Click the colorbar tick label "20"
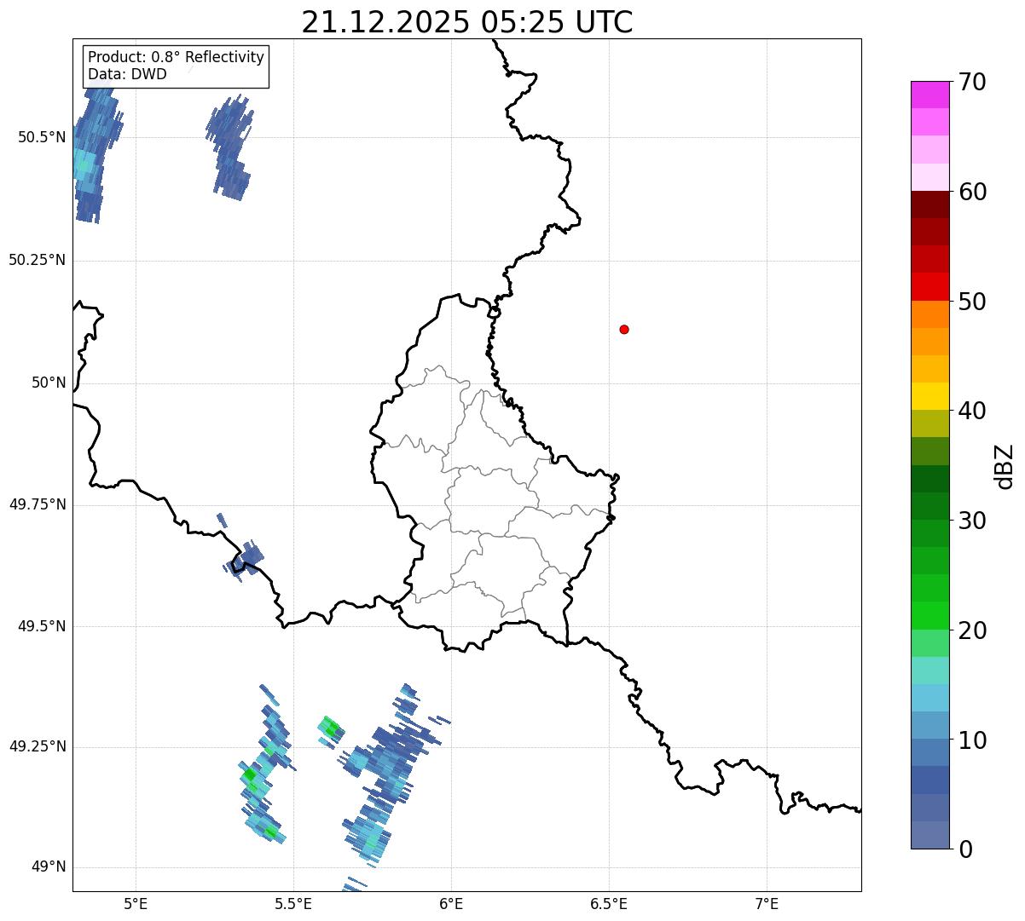 point(972,630)
